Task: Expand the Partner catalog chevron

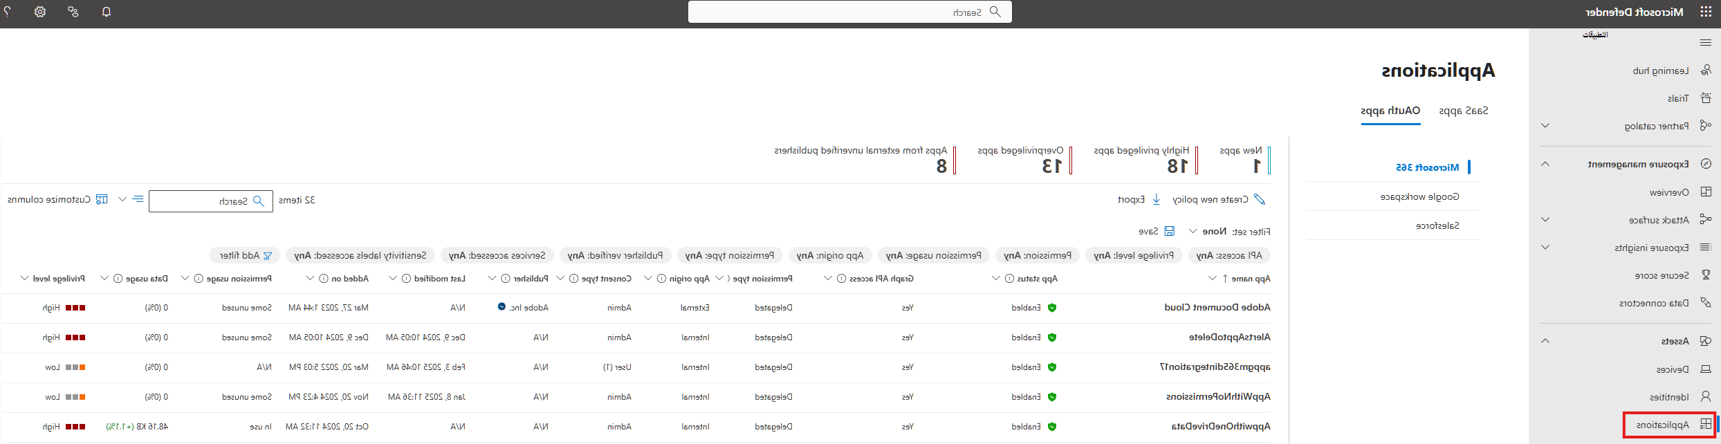Action: 1545,126
